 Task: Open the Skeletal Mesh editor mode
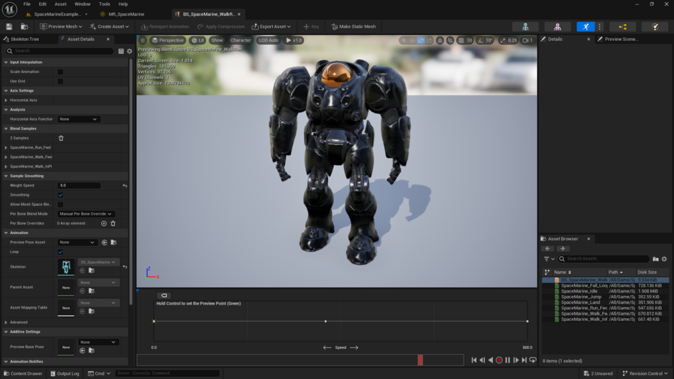(x=557, y=27)
